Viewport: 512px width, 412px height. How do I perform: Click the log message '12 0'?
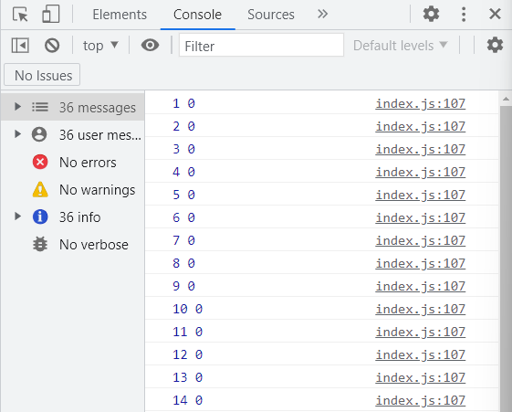[x=188, y=355]
